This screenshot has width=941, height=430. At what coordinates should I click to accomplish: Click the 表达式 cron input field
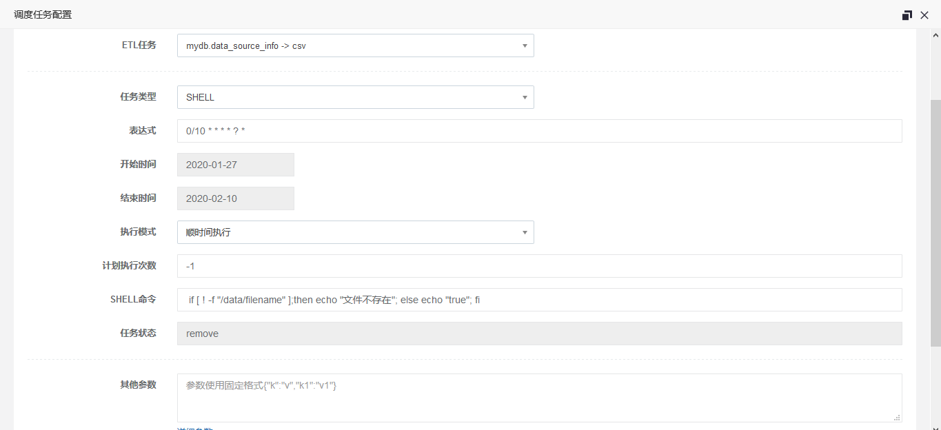[540, 131]
